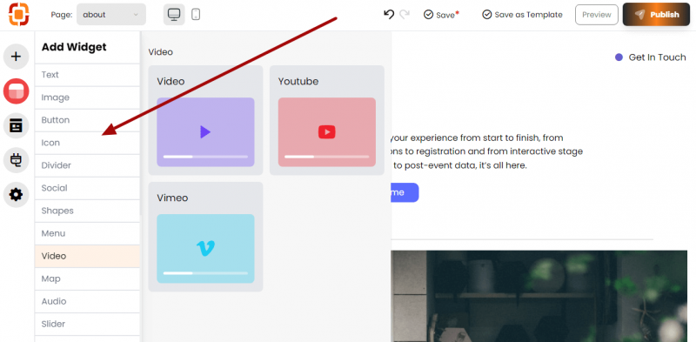Select Video widget category

coord(88,256)
